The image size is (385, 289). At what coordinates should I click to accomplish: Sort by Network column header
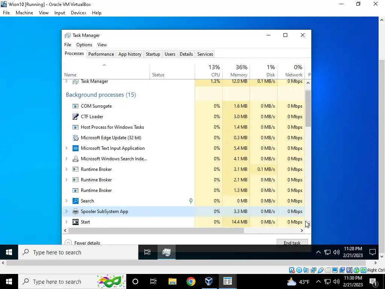click(291, 71)
